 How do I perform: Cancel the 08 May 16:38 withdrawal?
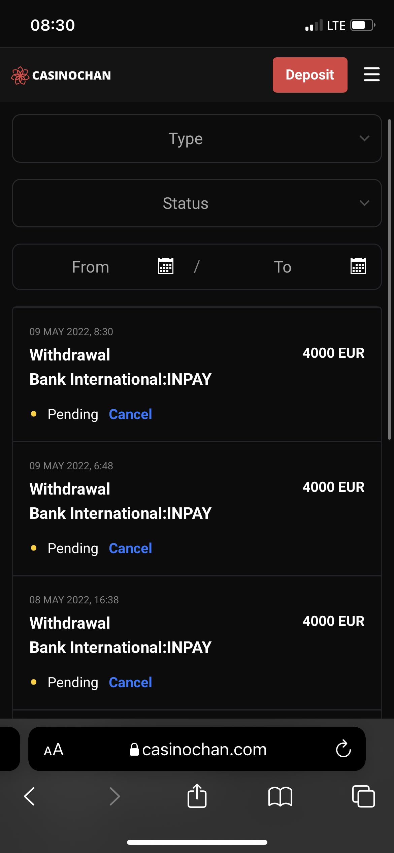pyautogui.click(x=130, y=683)
